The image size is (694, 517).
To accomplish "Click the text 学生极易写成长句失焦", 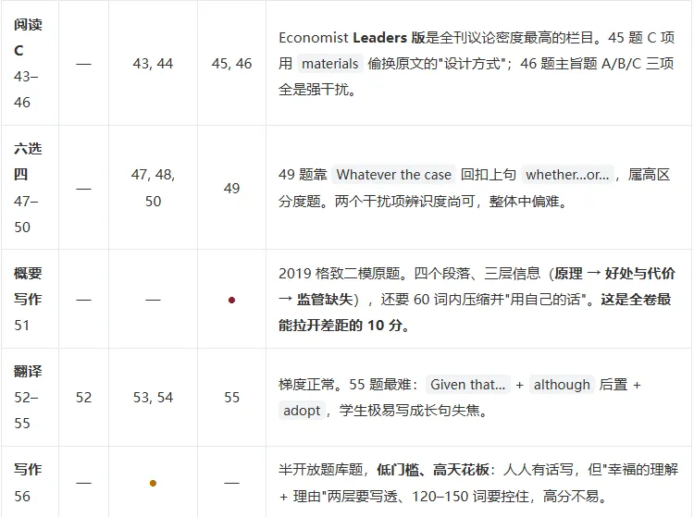I will tap(409, 411).
